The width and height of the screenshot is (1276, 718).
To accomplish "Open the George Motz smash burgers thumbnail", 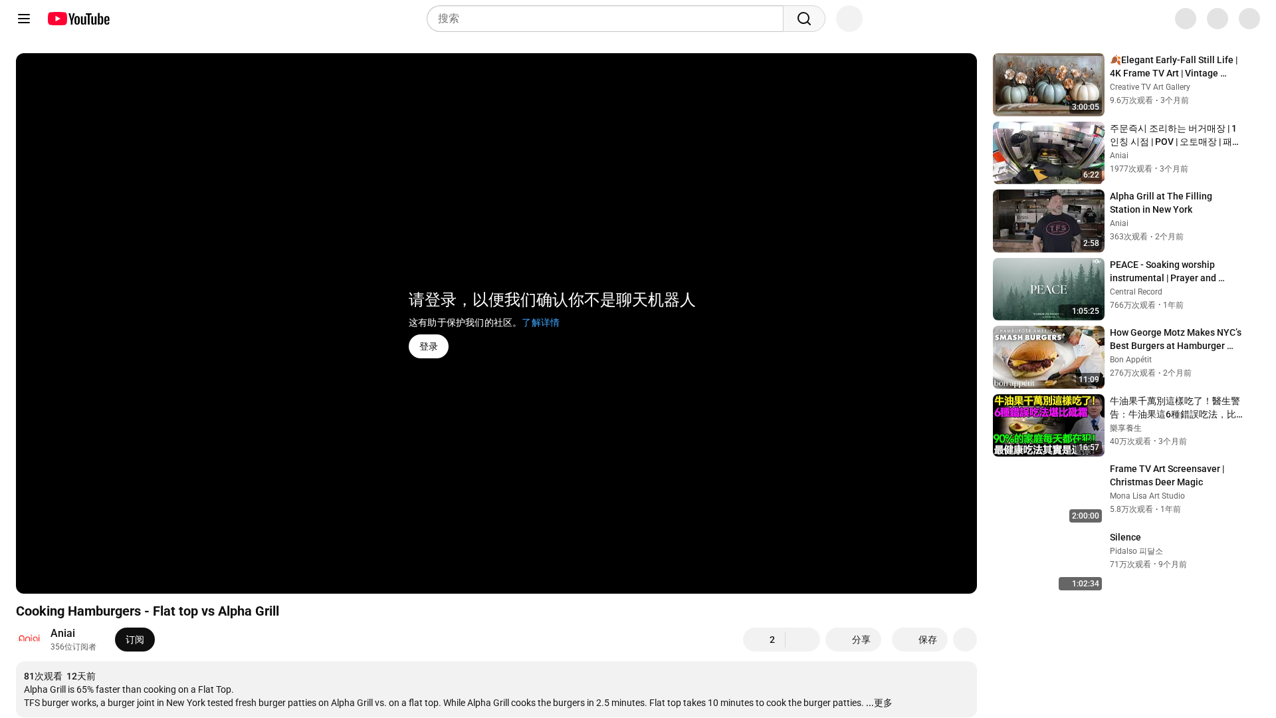I will 1048,357.
